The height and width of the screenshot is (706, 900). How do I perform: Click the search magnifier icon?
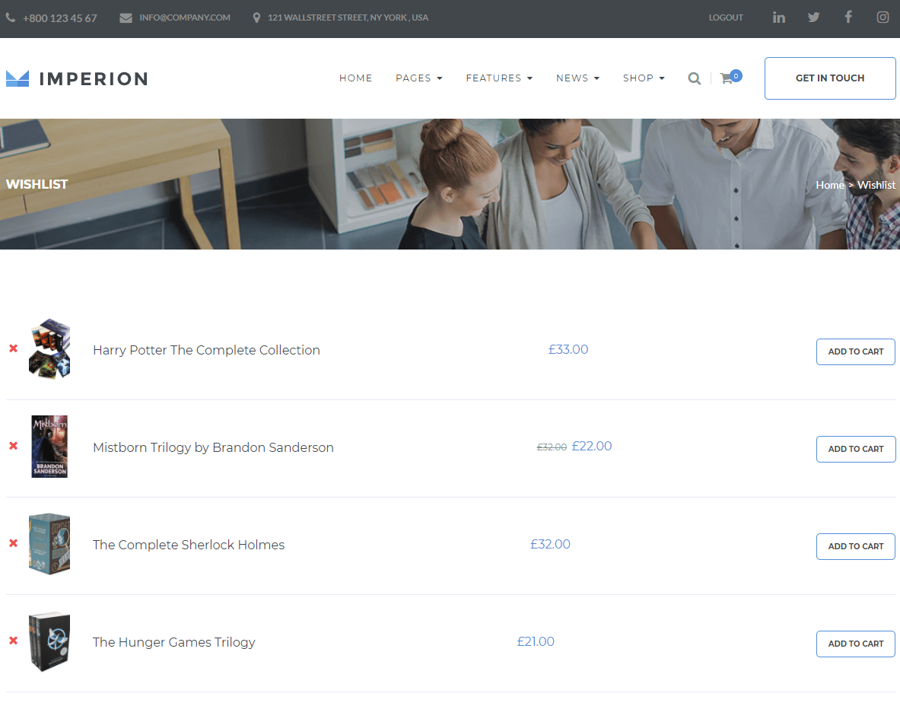coord(694,78)
